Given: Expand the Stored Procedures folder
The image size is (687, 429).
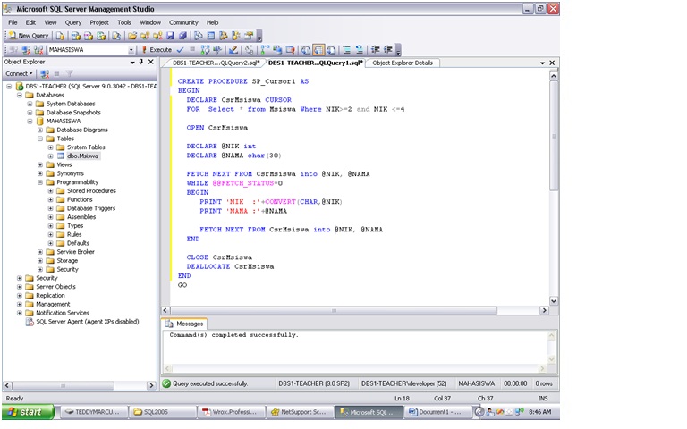Looking at the screenshot, I should pos(50,191).
